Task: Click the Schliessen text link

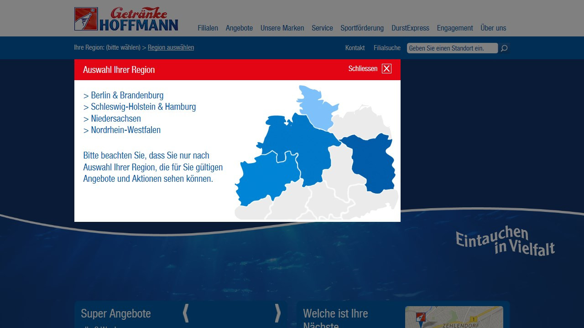Action: tap(363, 69)
